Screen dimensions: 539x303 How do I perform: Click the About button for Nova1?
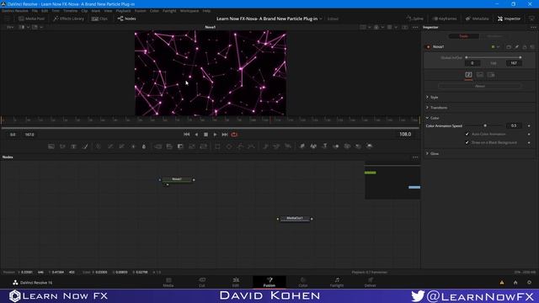(480, 86)
